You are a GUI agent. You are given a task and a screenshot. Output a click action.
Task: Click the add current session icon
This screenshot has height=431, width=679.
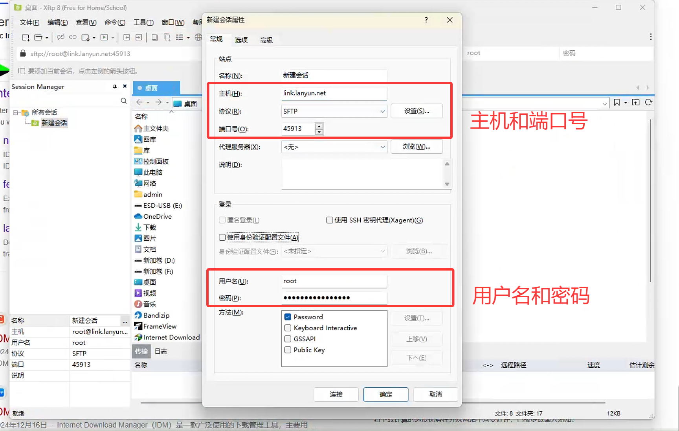(x=22, y=71)
